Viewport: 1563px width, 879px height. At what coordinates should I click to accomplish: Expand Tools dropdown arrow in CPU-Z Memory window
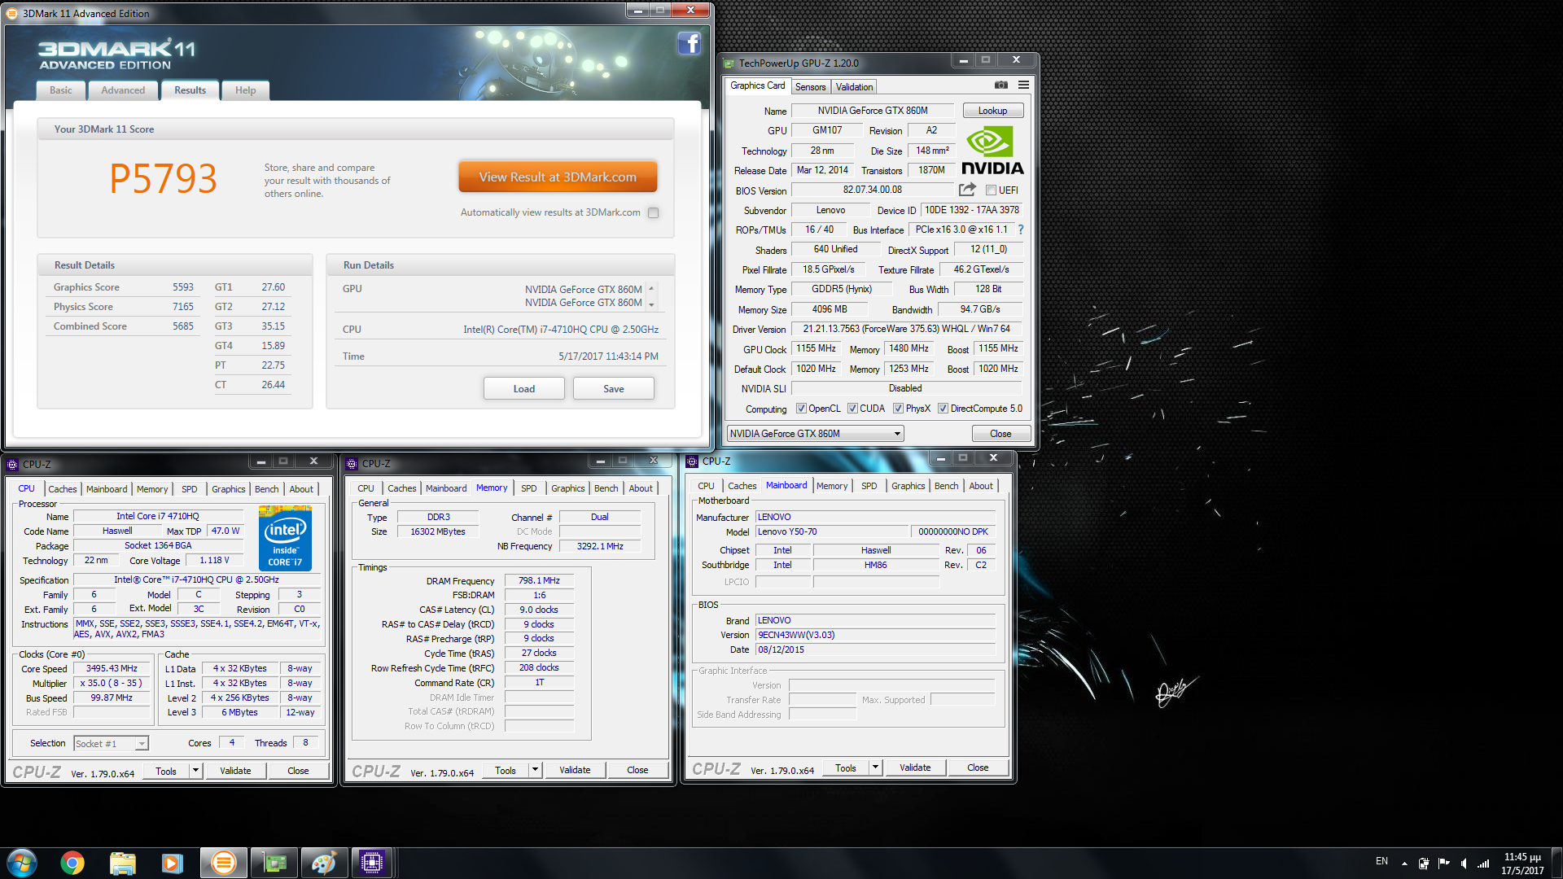pyautogui.click(x=535, y=770)
